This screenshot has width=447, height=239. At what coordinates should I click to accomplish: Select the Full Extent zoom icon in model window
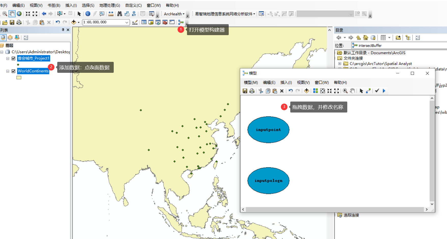tap(336, 91)
